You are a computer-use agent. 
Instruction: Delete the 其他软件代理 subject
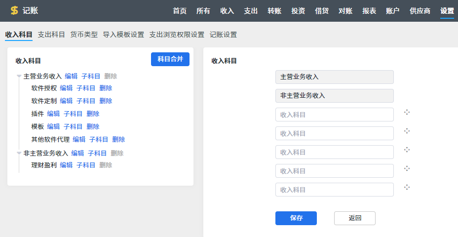[118, 139]
